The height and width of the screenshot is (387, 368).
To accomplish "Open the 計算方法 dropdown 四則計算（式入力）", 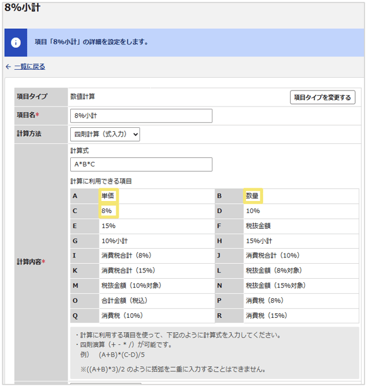I will tap(105, 134).
